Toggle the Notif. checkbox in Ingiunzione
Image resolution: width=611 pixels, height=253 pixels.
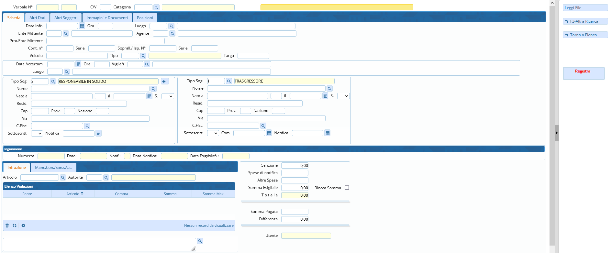click(127, 156)
